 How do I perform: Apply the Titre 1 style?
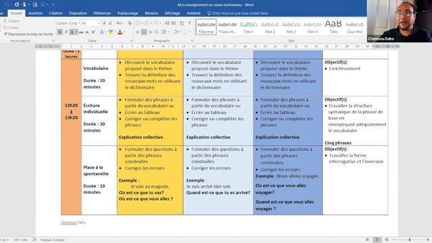[x=248, y=27]
